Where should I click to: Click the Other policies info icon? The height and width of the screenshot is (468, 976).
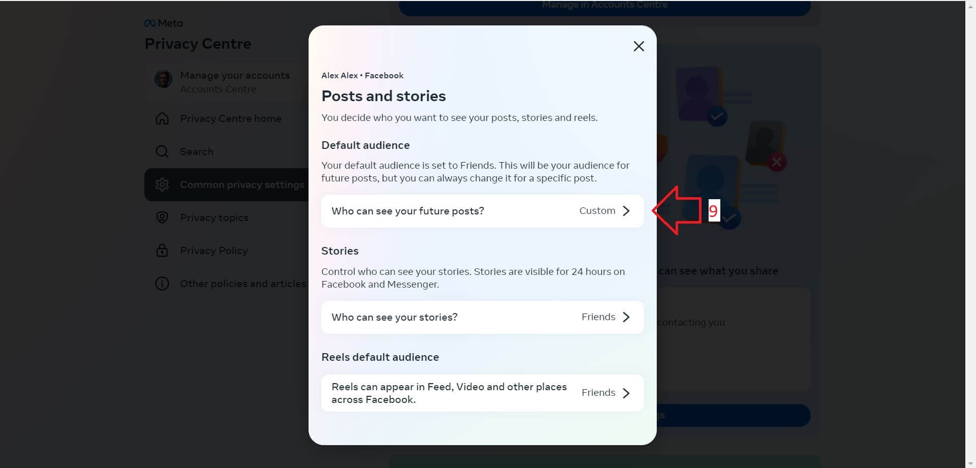coord(162,284)
